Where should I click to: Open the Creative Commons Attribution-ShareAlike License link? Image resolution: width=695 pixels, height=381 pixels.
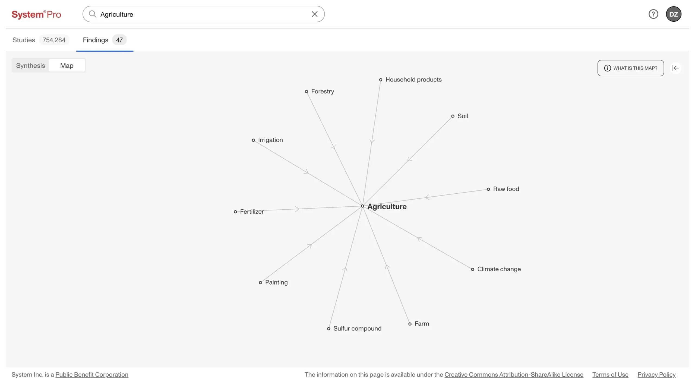coord(514,374)
